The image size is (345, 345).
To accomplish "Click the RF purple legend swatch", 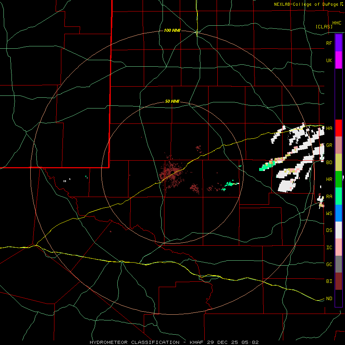I will click(x=338, y=43).
